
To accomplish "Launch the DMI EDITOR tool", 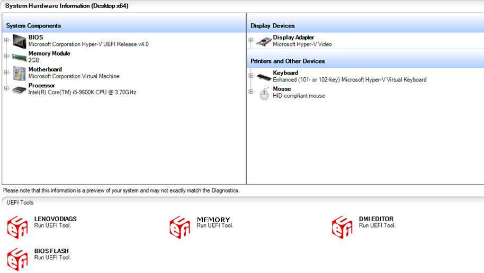I will 376,219.
